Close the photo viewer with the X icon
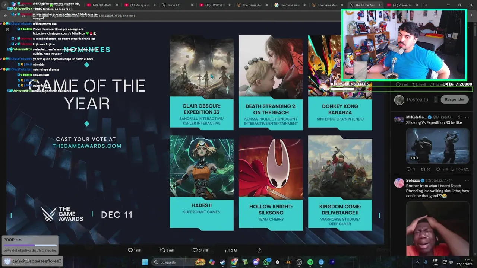Viewport: 477px width, 268px height. 7,29
